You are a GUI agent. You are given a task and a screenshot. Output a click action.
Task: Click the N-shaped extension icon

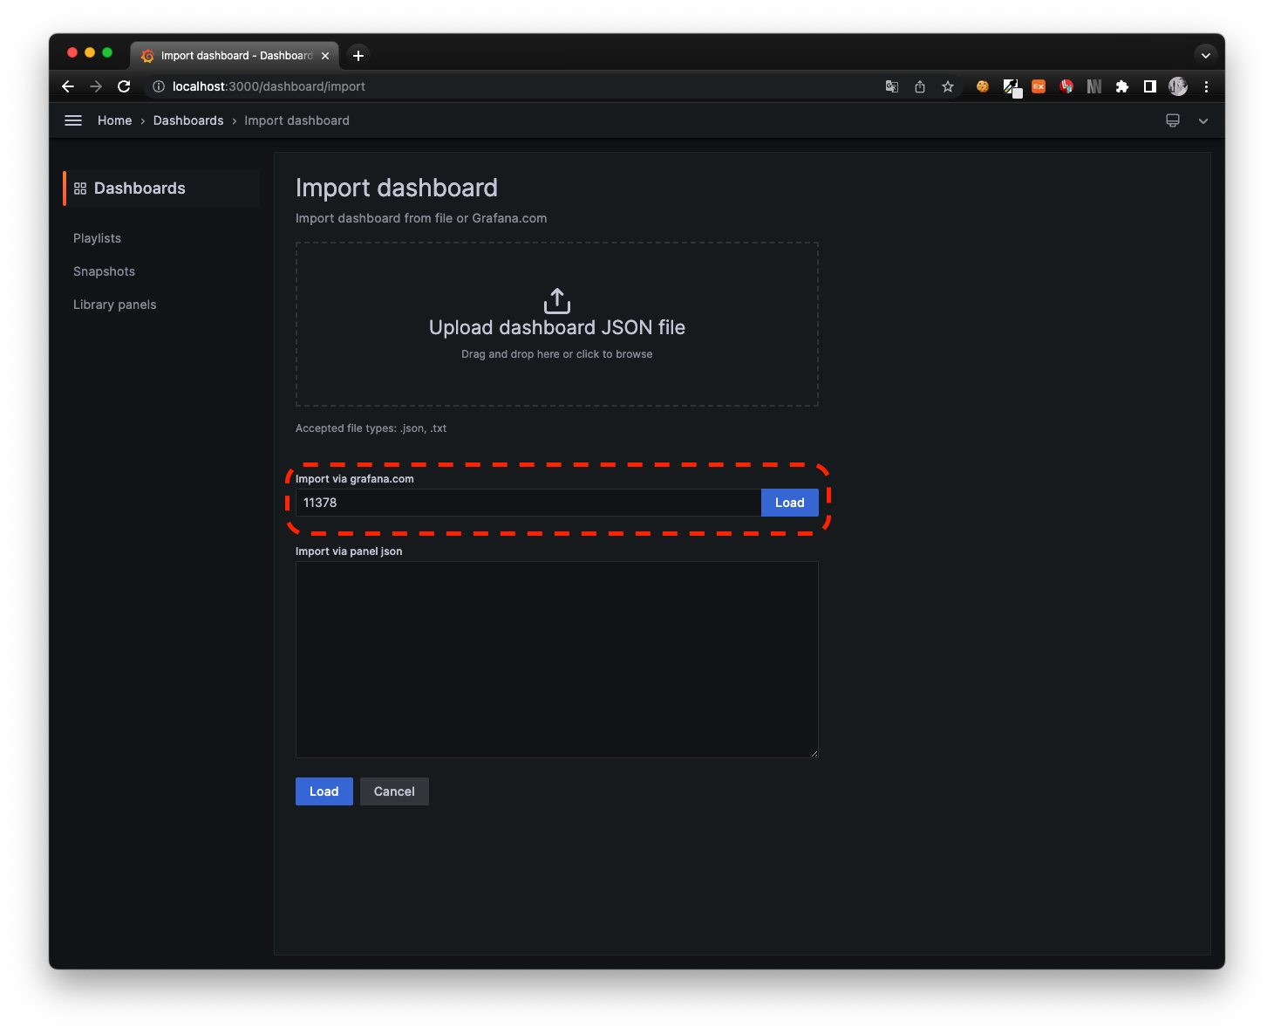[1094, 86]
